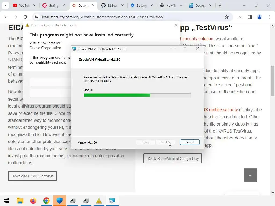Screen dimensions: 275x206
Task: Open Chrome from the taskbar
Action: (46, 201)
